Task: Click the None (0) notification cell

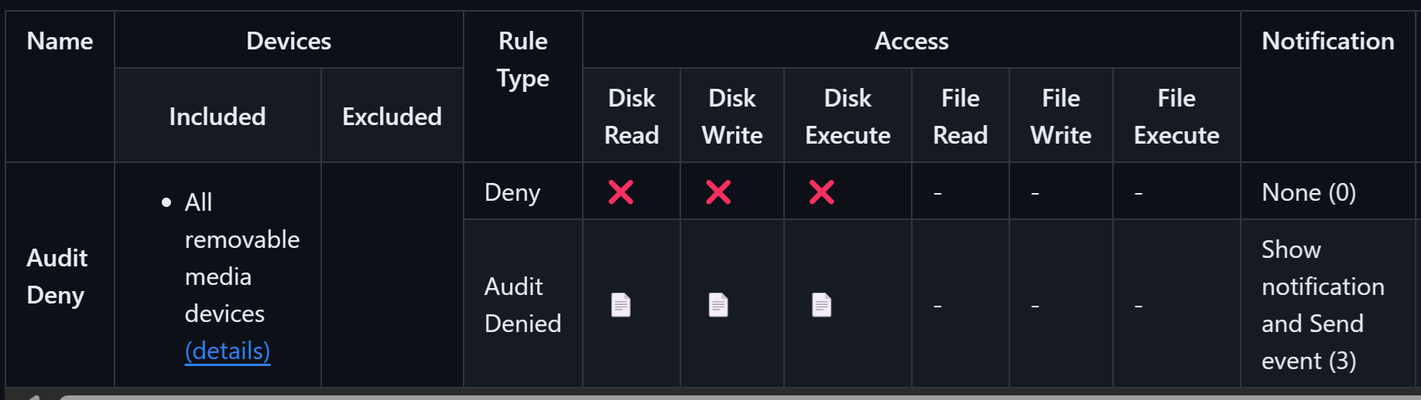Action: [1308, 192]
